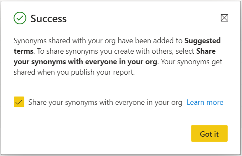Select the checkbox label 'Share your synonyms with everyone in your org'
242x156 pixels.
click(x=105, y=102)
